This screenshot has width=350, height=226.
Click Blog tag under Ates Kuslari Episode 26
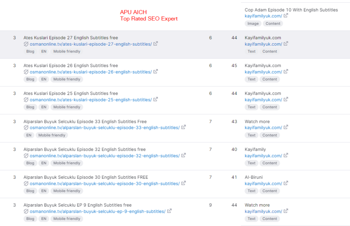tap(30, 79)
